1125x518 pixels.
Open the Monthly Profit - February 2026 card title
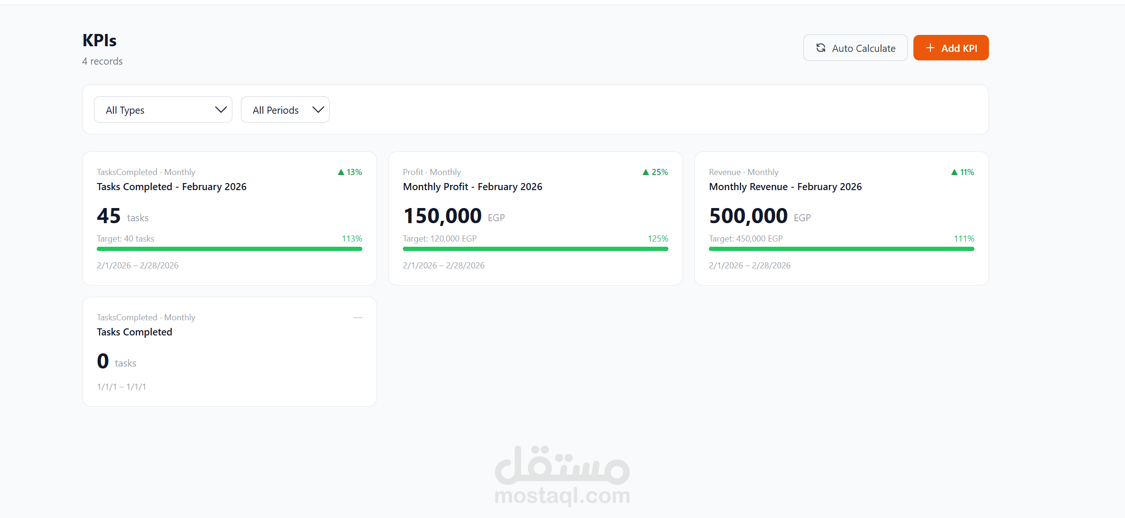[x=472, y=187]
